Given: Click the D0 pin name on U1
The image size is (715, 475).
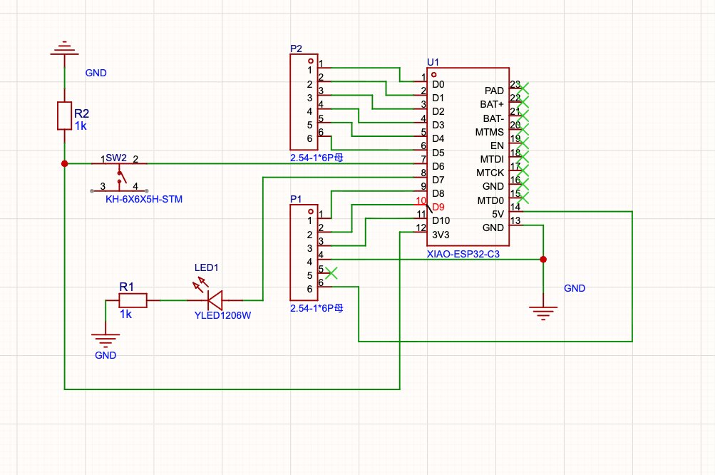Looking at the screenshot, I should point(438,84).
